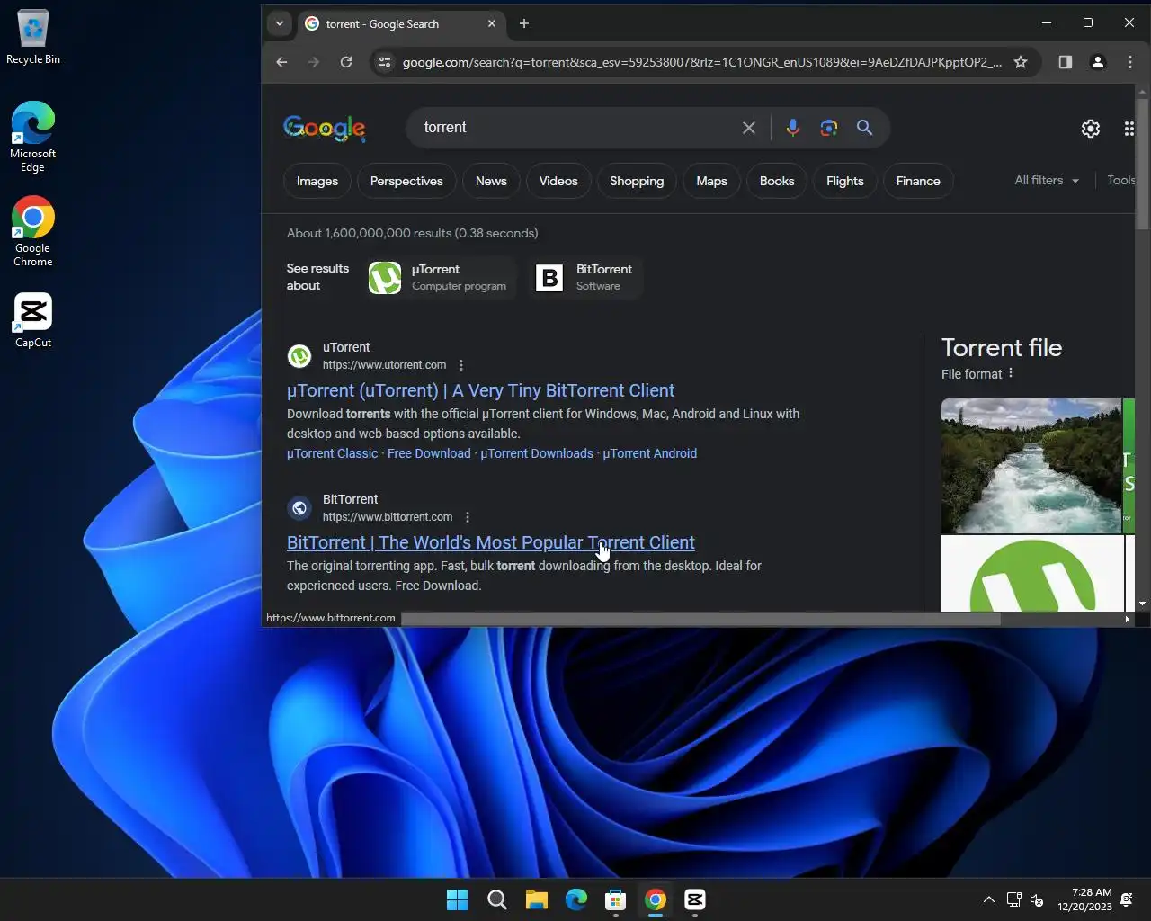The width and height of the screenshot is (1151, 921).
Task: Switch to the Perspectives filter
Action: click(406, 181)
